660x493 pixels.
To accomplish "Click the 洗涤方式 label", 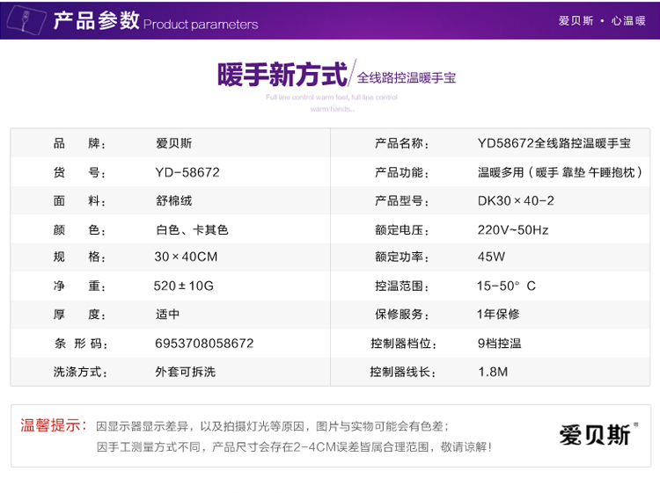I will click(x=80, y=372).
